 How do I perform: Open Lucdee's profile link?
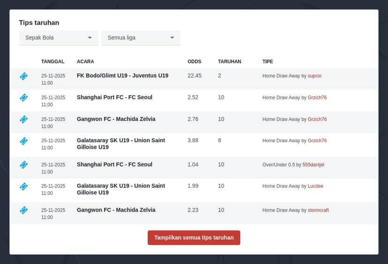315,186
